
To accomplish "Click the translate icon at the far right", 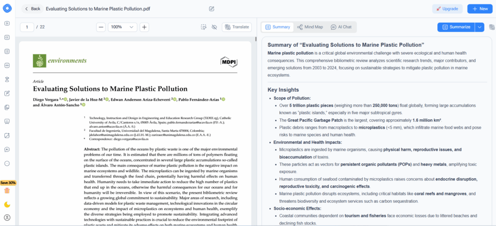I will pos(492,27).
